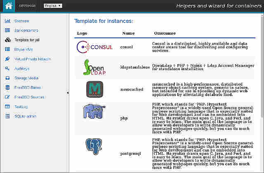Go to the home icon
Viewport: 264px width, 173px height.
coord(9,6)
